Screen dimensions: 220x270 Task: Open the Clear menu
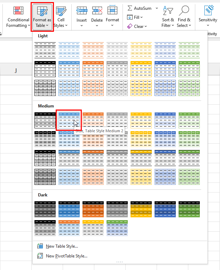pyautogui.click(x=137, y=27)
